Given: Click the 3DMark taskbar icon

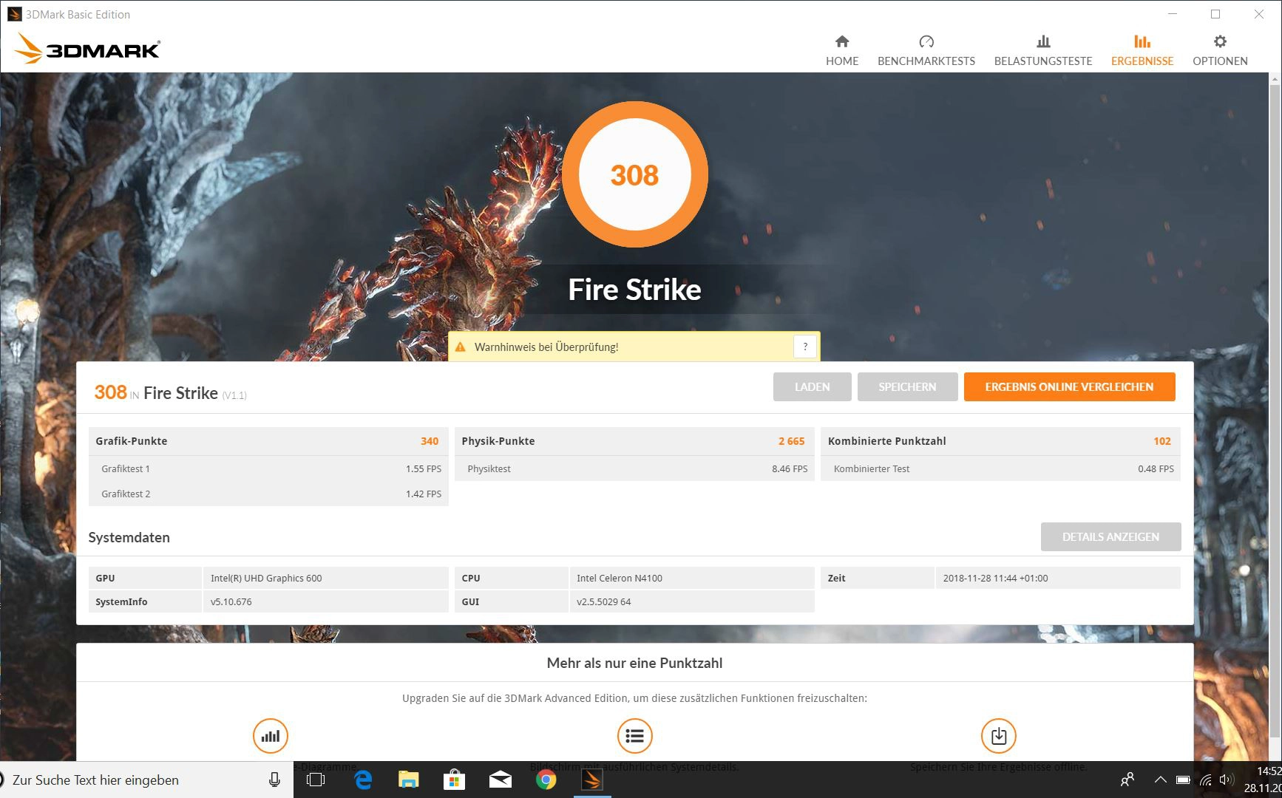Looking at the screenshot, I should click(592, 780).
